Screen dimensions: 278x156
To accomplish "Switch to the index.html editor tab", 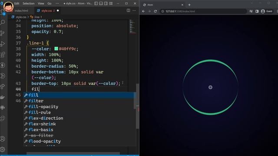I will tap(21, 10).
